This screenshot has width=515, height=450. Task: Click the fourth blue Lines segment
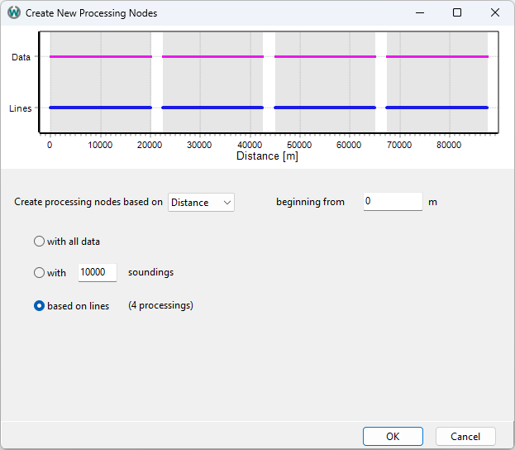point(436,108)
